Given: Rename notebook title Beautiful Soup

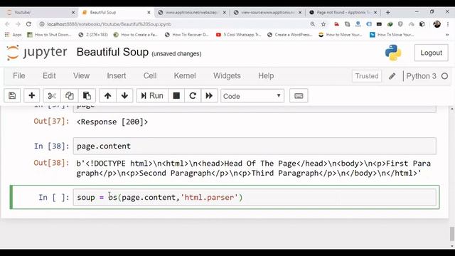Looking at the screenshot, I should pyautogui.click(x=112, y=52).
